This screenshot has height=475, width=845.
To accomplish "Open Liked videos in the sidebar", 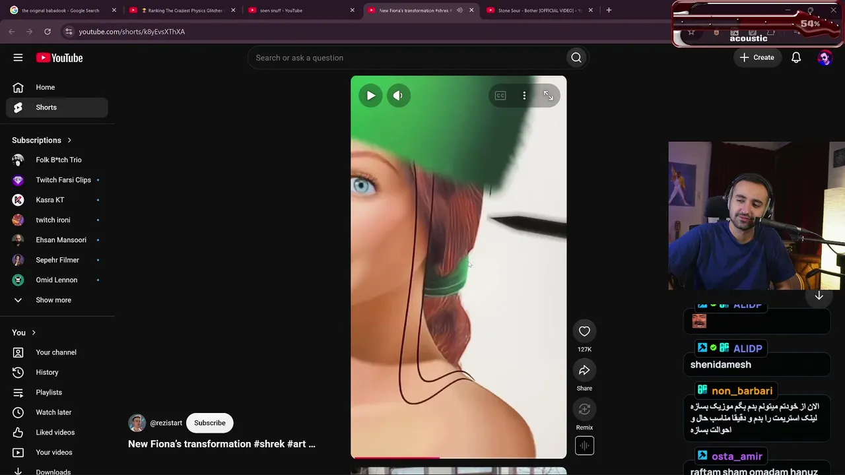I will (x=57, y=432).
